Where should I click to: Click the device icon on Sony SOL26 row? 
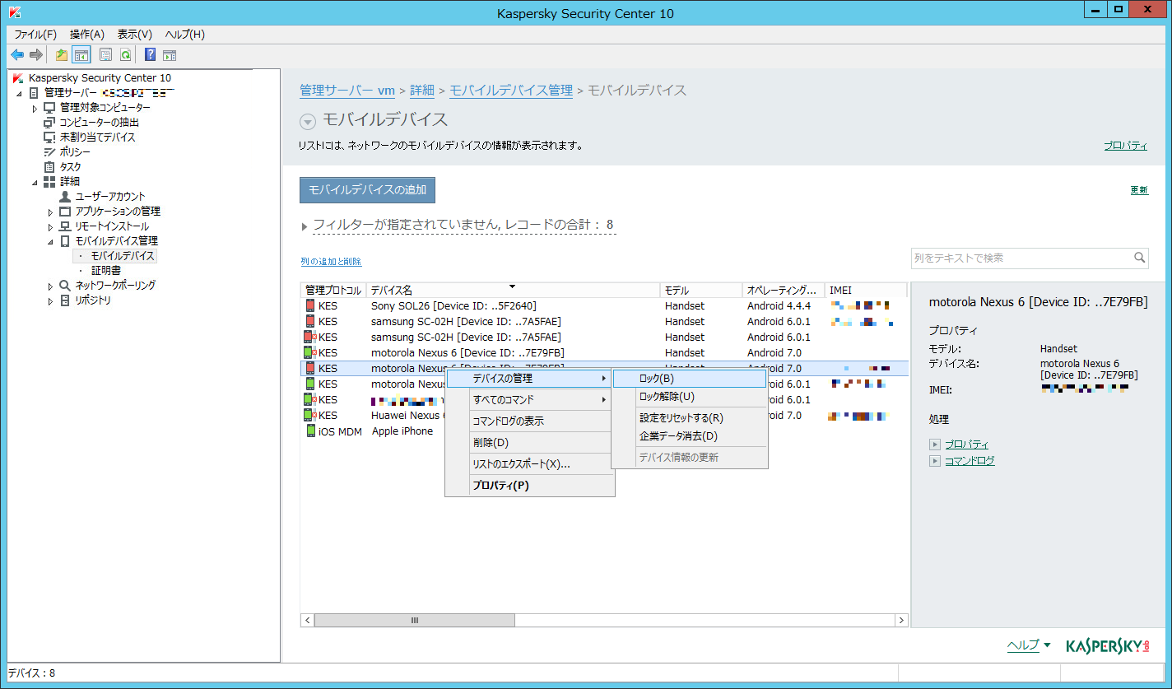pos(310,305)
